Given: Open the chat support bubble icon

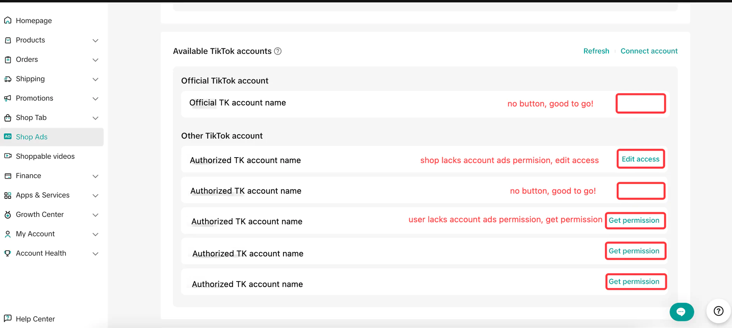Looking at the screenshot, I should pyautogui.click(x=681, y=312).
